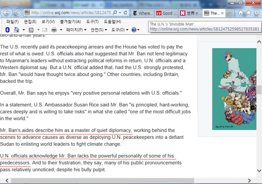Click the Read mail icon
Viewport: 262px width, 184px height.
(x=45, y=30)
